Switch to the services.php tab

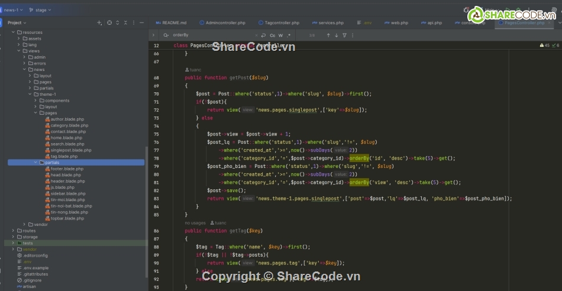(328, 22)
